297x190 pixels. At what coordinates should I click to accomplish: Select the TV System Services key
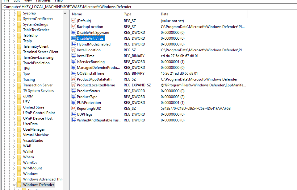39,91
